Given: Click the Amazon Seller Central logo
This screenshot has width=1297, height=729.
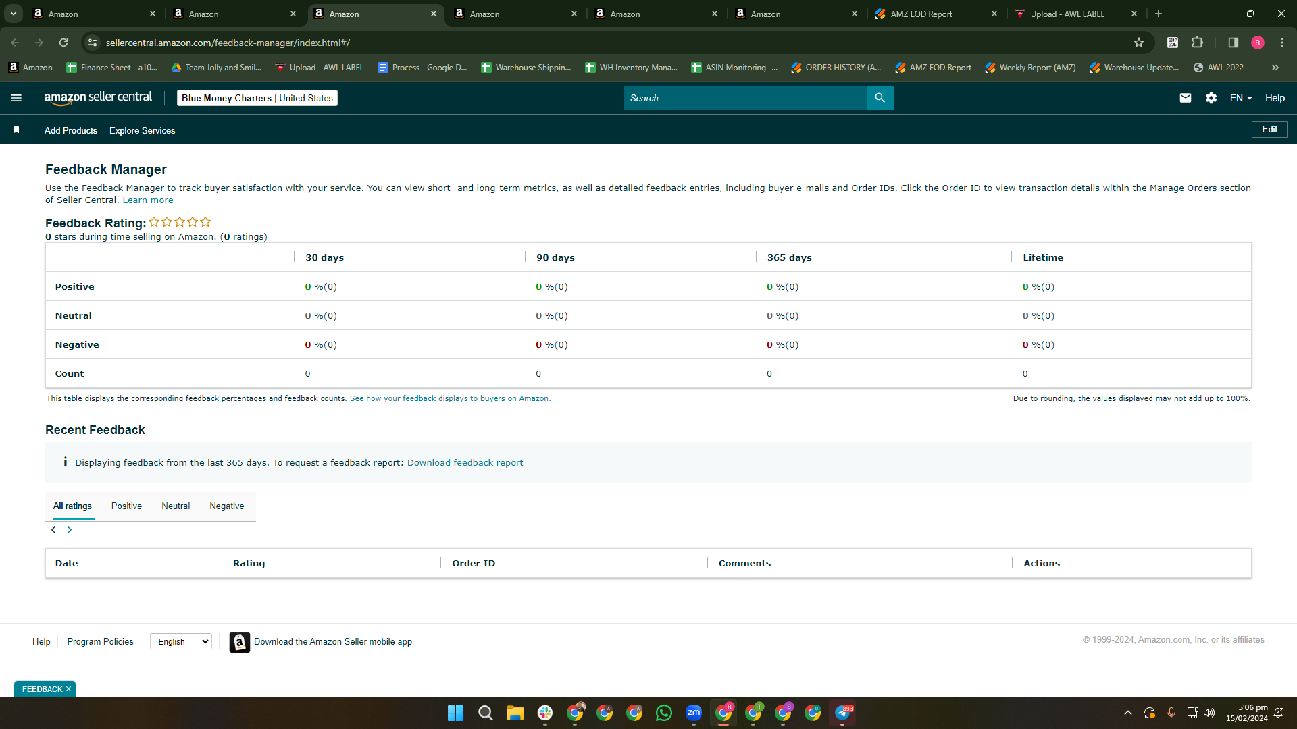Looking at the screenshot, I should tap(98, 98).
